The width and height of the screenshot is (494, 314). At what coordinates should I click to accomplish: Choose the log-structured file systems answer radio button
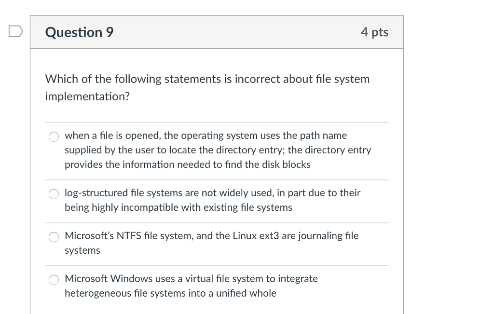[x=54, y=194]
